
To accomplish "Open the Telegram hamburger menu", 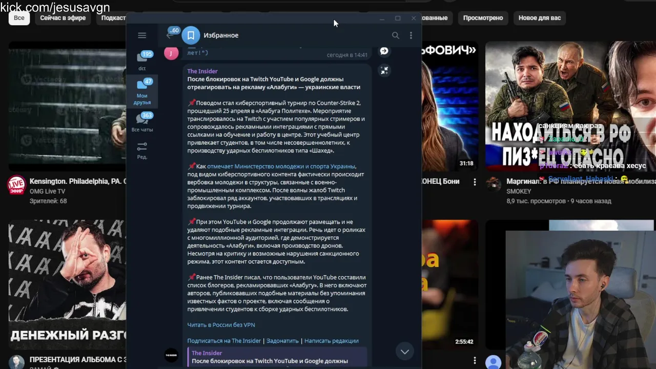I will [142, 35].
